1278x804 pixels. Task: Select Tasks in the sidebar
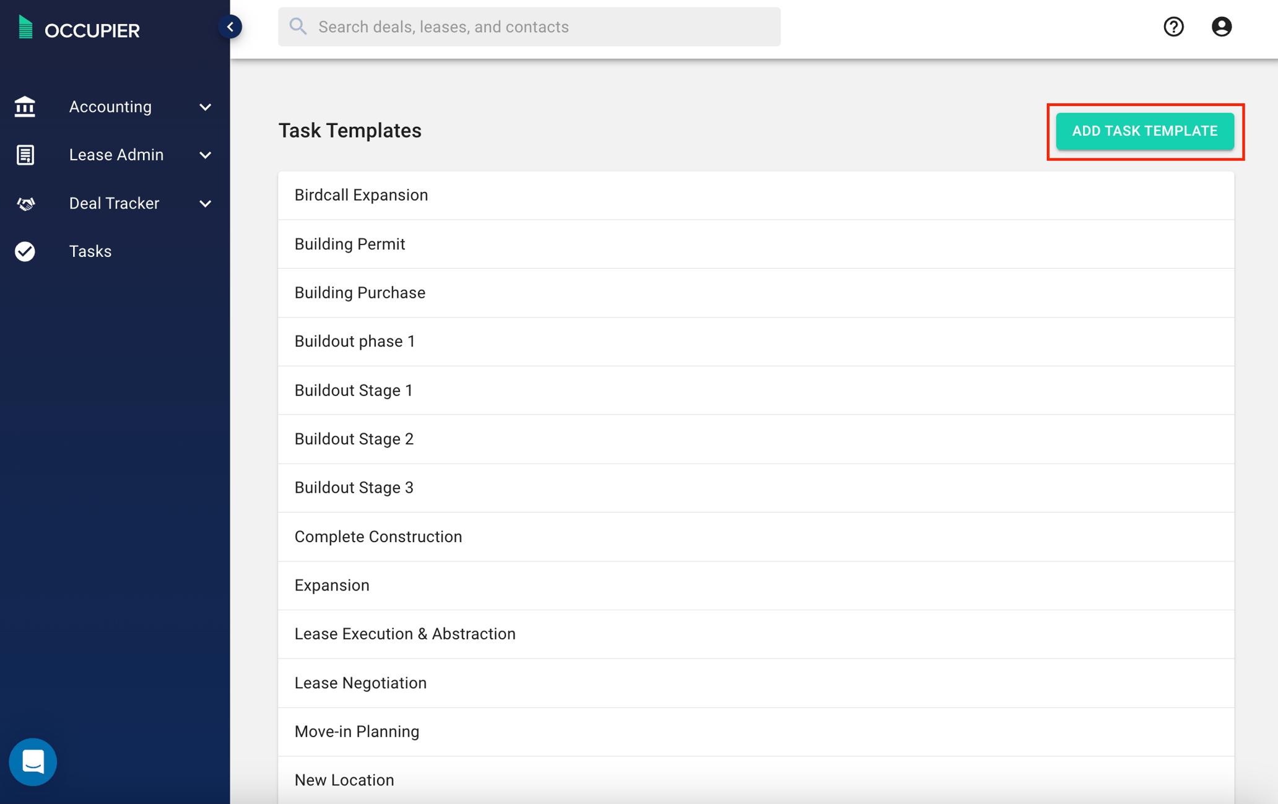pos(90,251)
